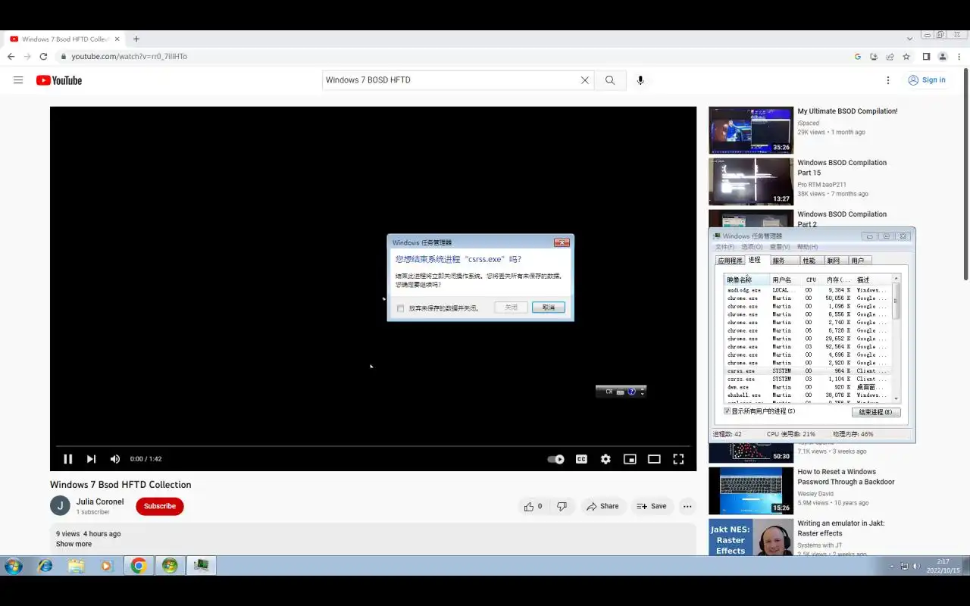Open My Ultimate BSOD Compilation thumbnail
The width and height of the screenshot is (970, 606).
click(x=751, y=130)
